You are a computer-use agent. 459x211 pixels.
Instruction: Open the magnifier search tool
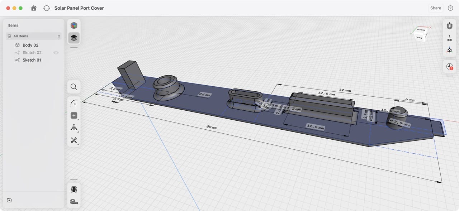click(74, 87)
